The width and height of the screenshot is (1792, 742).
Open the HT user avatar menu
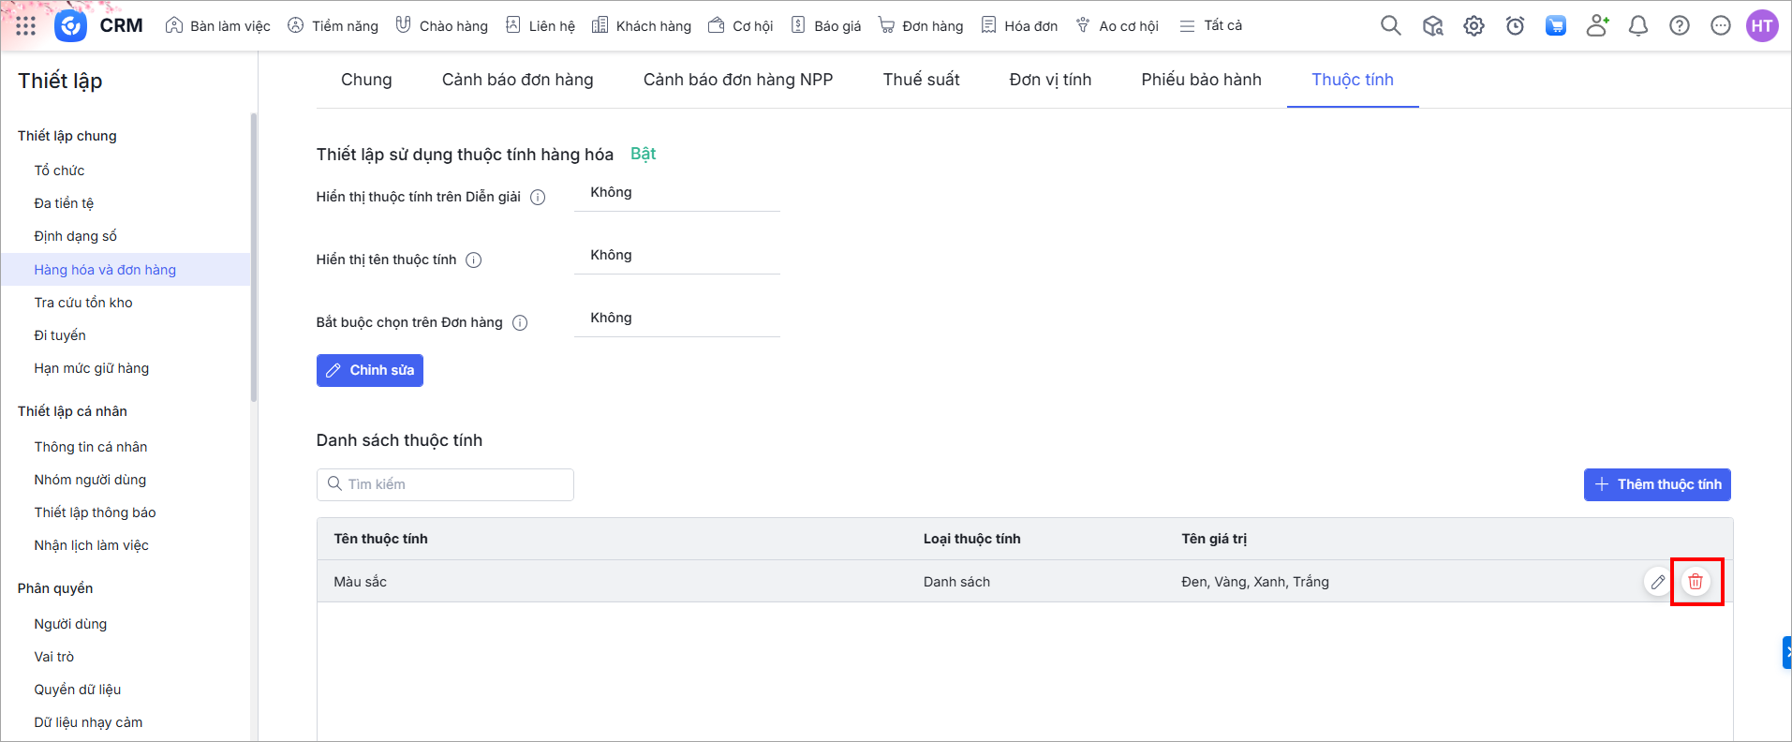[1762, 26]
